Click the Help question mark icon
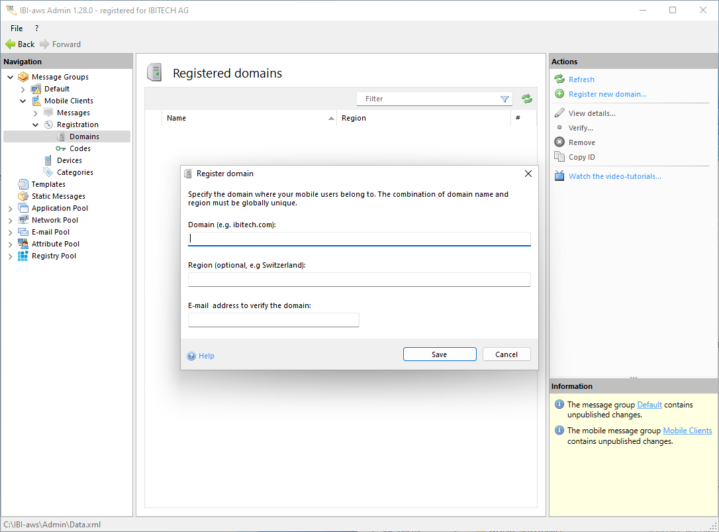 pyautogui.click(x=192, y=356)
